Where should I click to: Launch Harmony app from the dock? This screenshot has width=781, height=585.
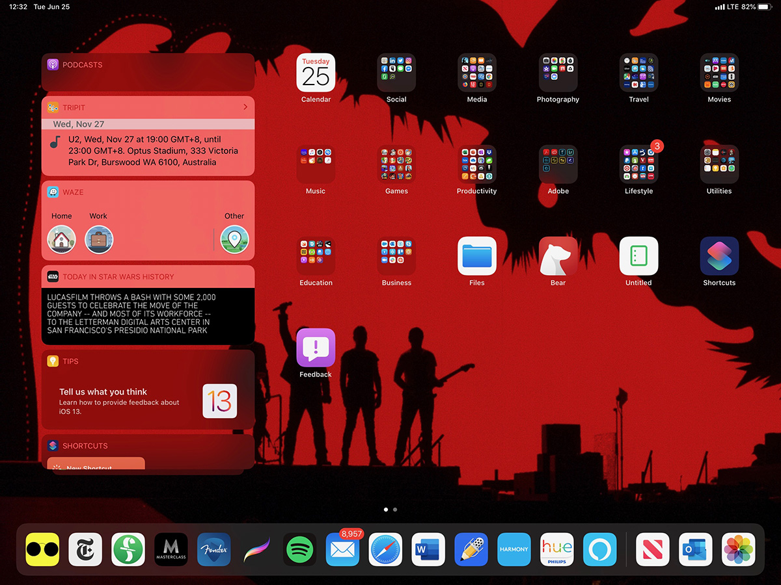pos(514,550)
